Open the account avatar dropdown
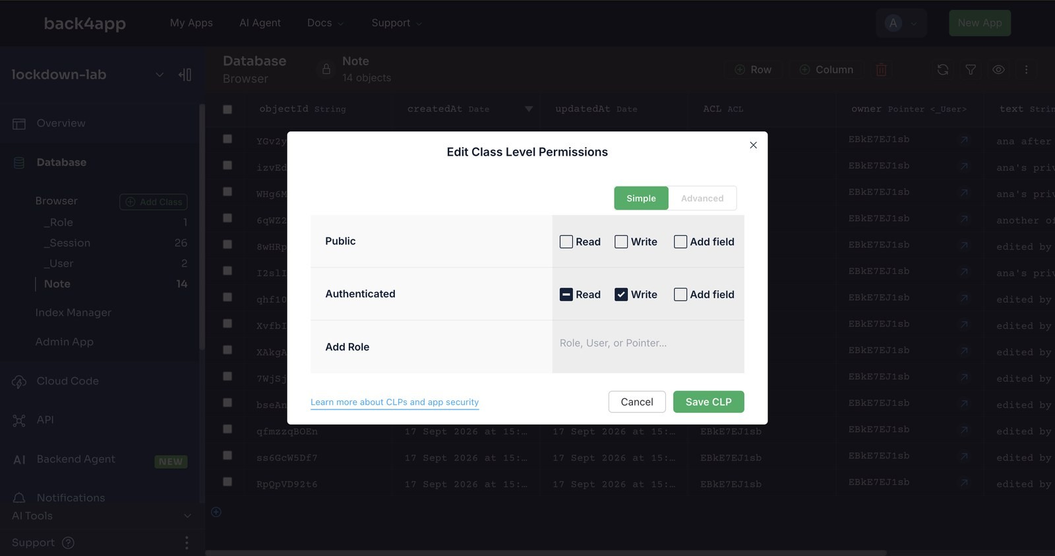 (x=901, y=23)
